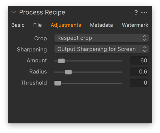
Task: Collapse the Process Recipe panel chevron
Action: click(x=14, y=12)
